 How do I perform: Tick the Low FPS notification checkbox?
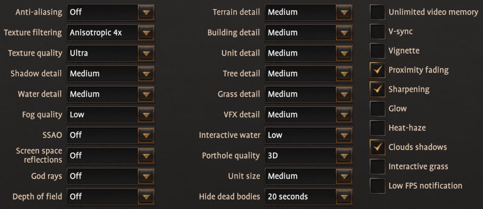click(378, 186)
